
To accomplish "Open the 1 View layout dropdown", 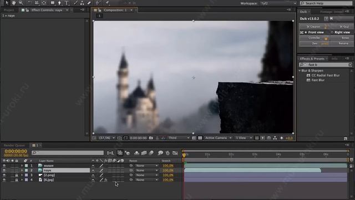I will click(244, 138).
